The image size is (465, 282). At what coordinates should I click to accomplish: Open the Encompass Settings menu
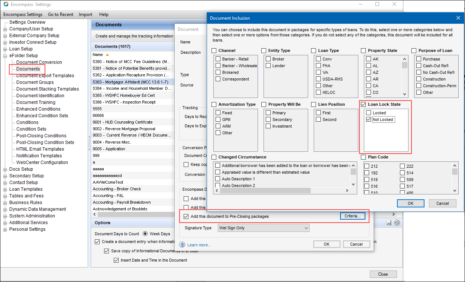click(x=23, y=14)
